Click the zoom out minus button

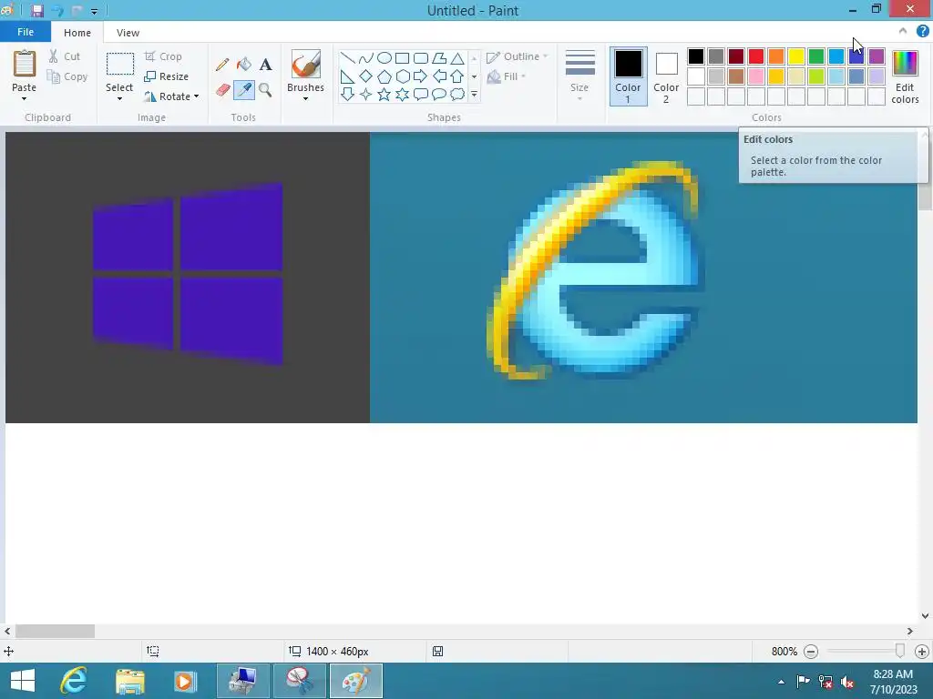click(810, 652)
